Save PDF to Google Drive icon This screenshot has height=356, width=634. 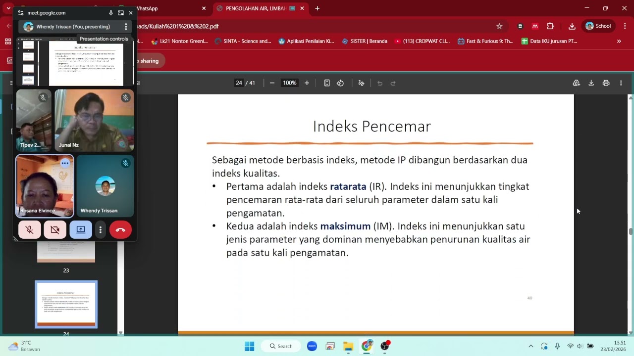577,83
